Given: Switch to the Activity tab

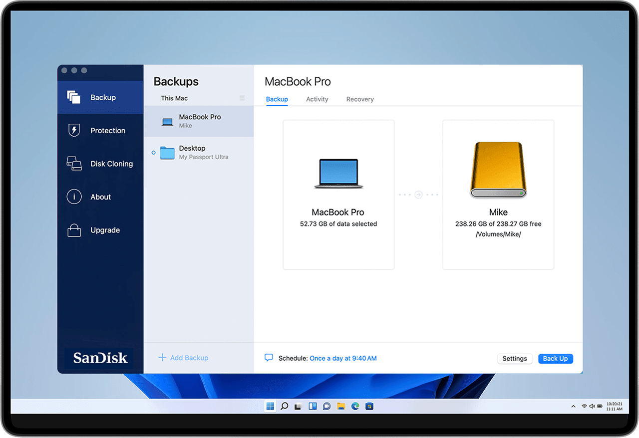Looking at the screenshot, I should [317, 99].
